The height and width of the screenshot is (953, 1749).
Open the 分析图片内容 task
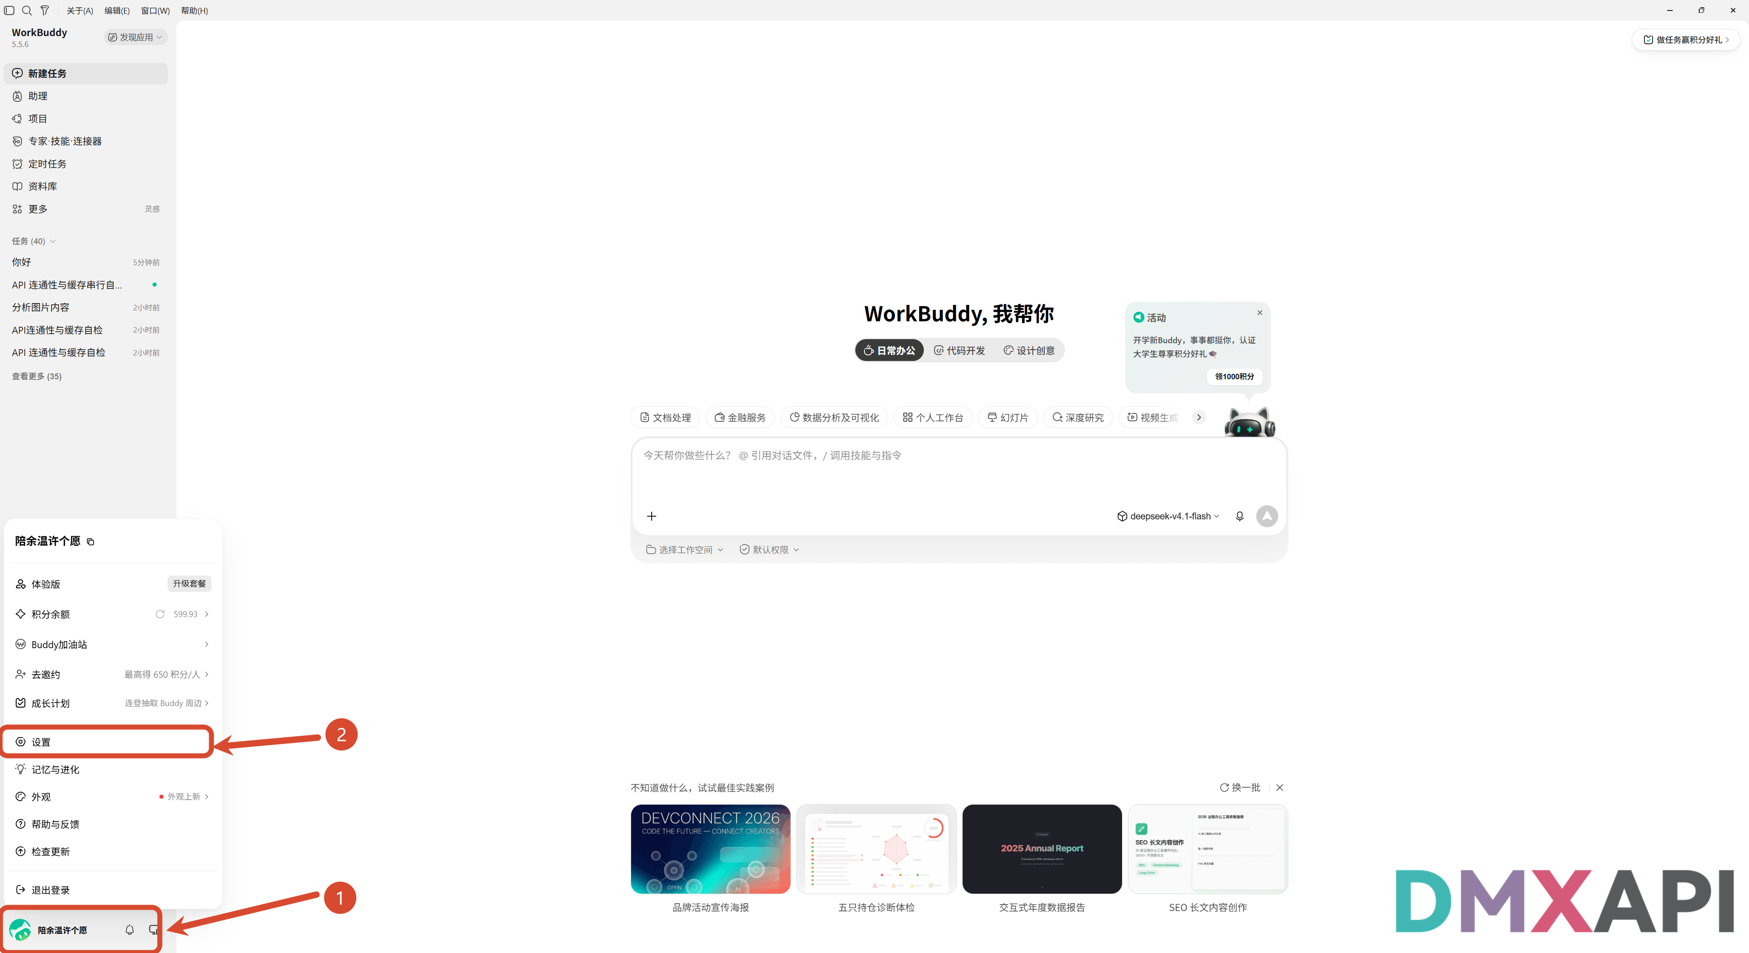tap(85, 308)
